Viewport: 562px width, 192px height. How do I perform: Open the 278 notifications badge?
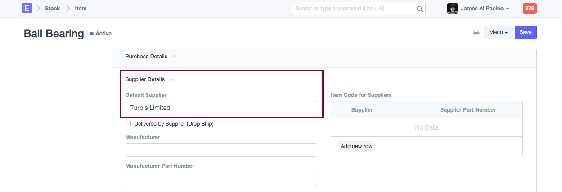pyautogui.click(x=530, y=9)
